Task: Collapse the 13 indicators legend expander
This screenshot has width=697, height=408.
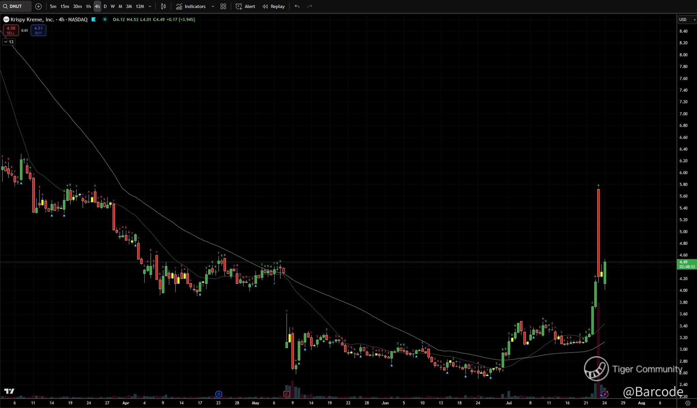Action: click(x=9, y=42)
